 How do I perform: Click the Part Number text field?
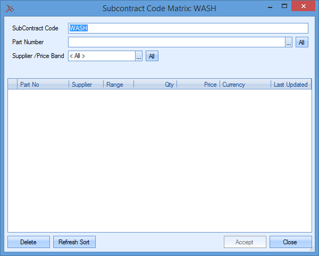[x=177, y=42]
